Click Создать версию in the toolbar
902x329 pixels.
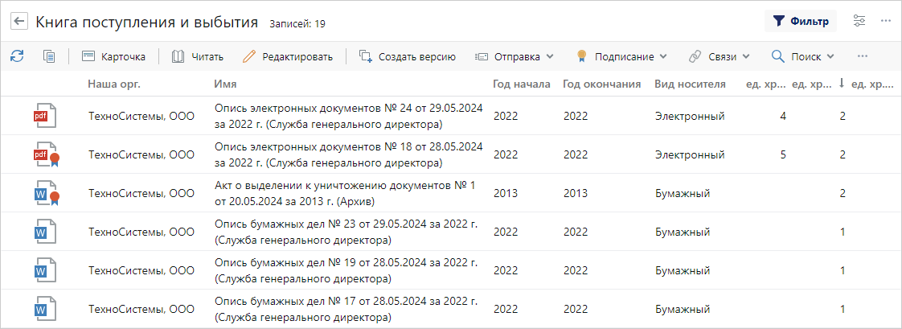408,56
